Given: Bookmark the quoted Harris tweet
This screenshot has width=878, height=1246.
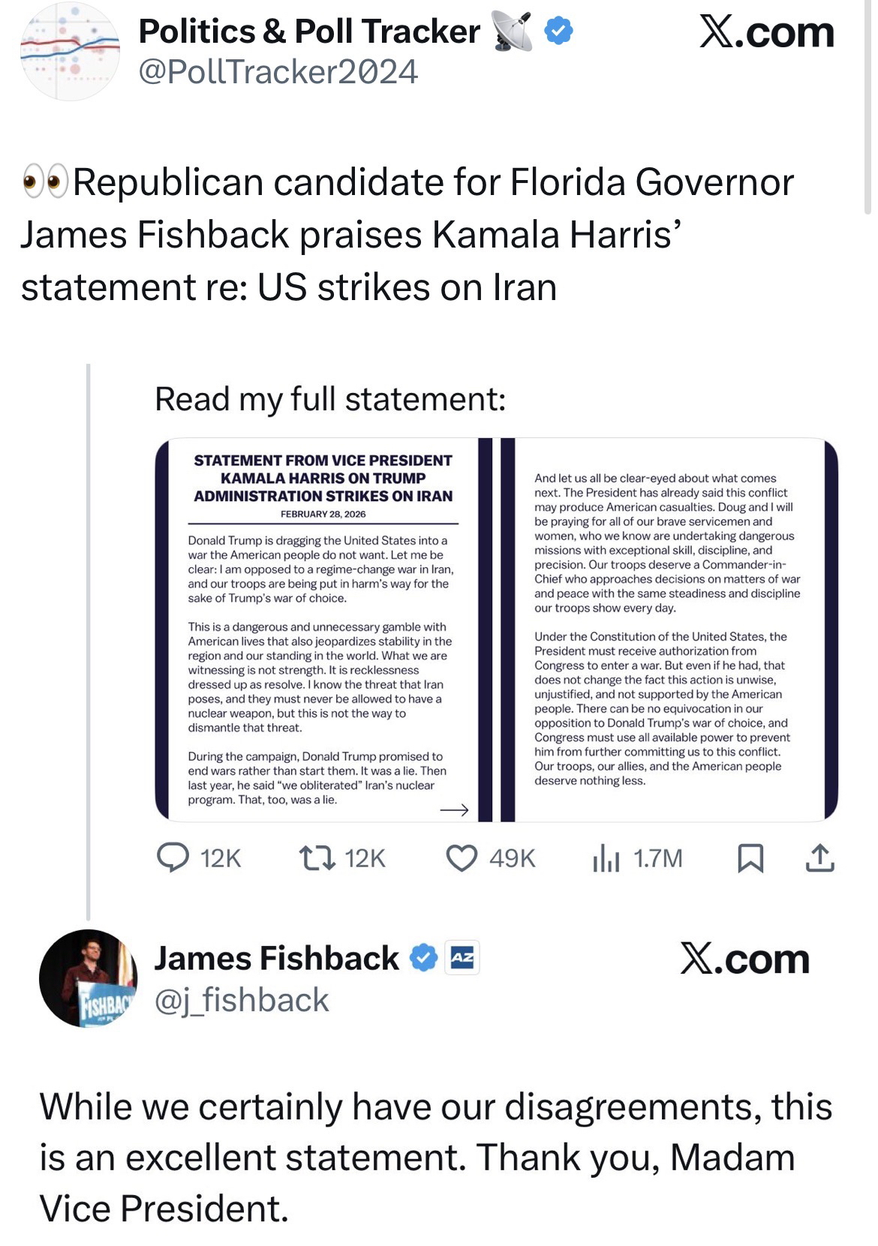Looking at the screenshot, I should (x=750, y=858).
